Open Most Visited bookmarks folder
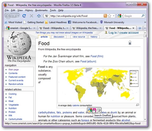This screenshot has height=131, width=152. [13, 22]
